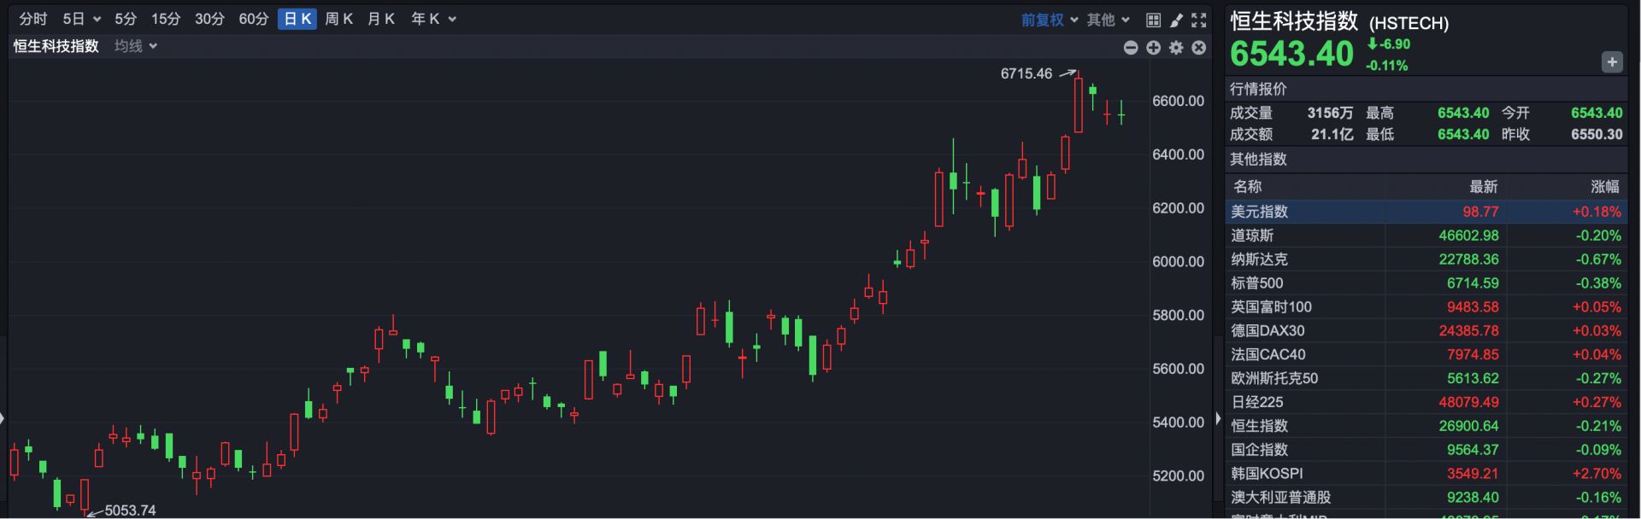
Task: Open the 纳斯达克 index row
Action: (1259, 259)
